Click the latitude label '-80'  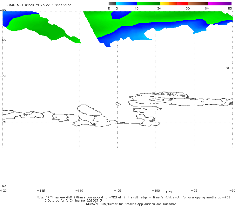click(3, 186)
